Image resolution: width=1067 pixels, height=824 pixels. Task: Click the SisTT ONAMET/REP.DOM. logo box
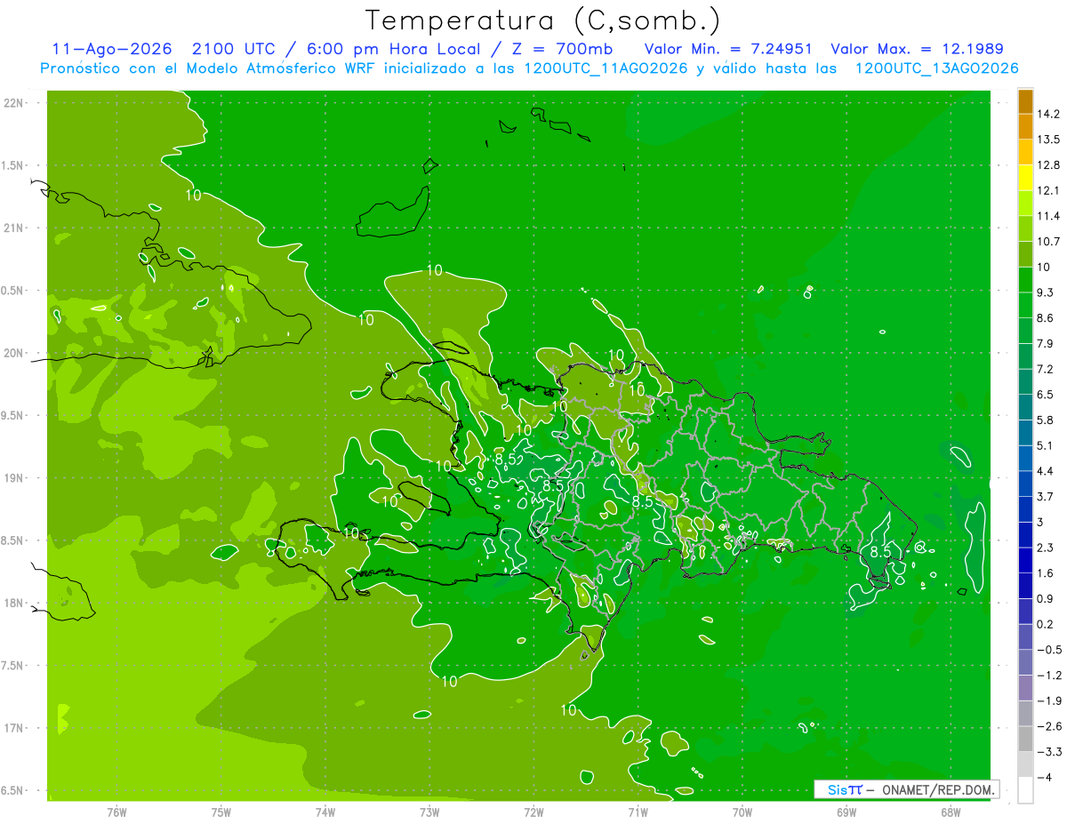coord(906,789)
